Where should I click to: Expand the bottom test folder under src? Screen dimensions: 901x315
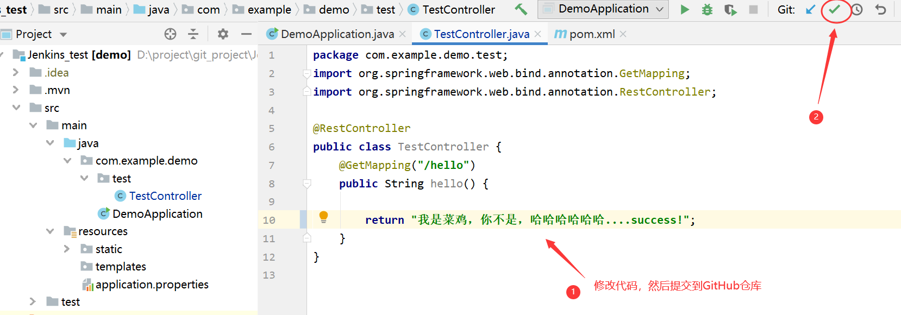(x=33, y=301)
